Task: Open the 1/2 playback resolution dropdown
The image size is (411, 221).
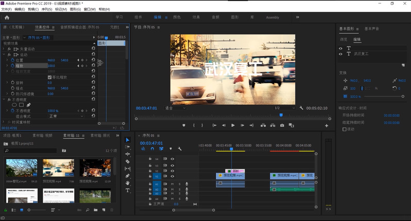Action: click(x=283, y=108)
